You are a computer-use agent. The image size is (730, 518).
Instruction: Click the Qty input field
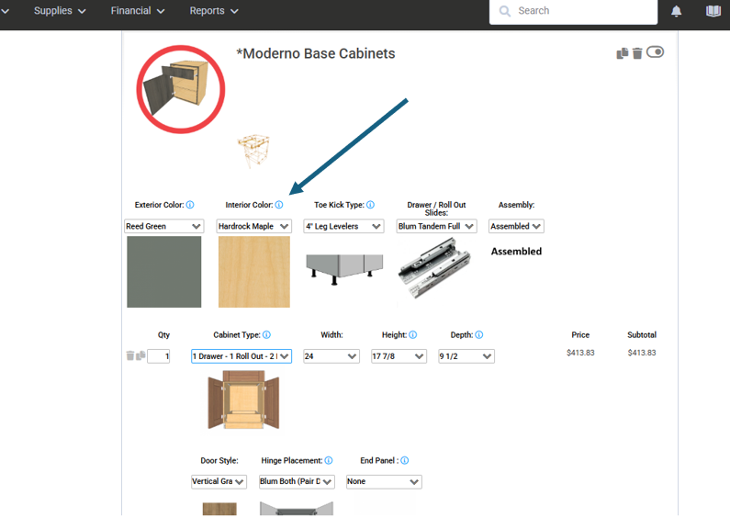[159, 356]
